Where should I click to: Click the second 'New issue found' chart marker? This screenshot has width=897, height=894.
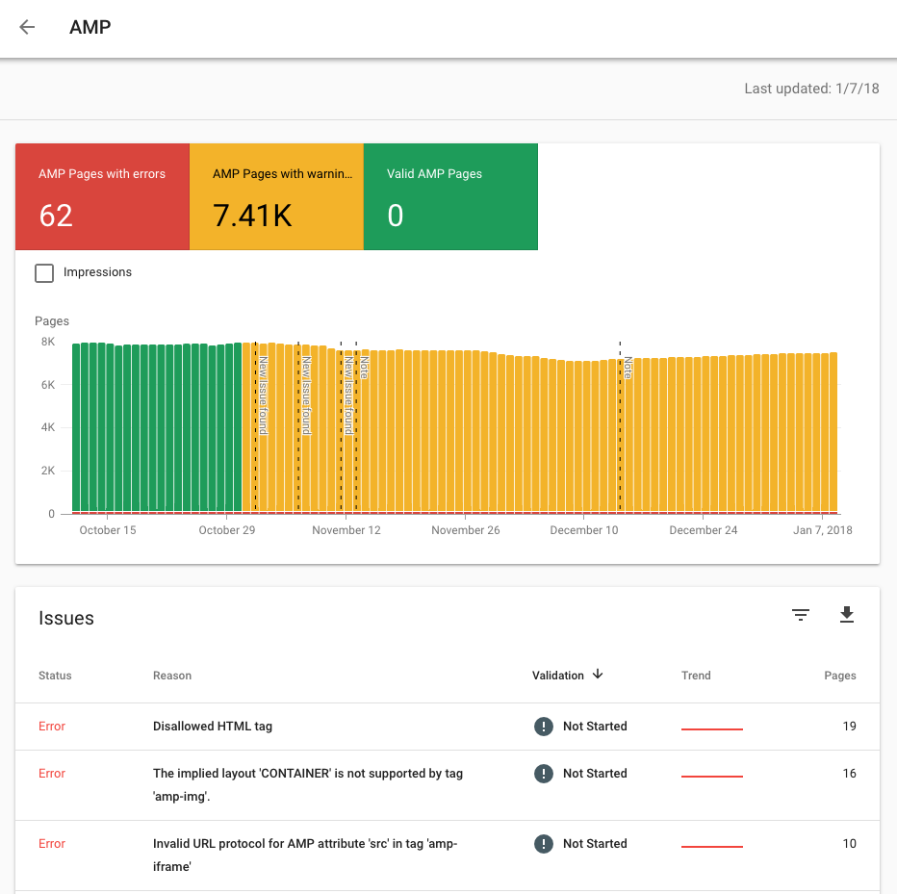click(306, 396)
